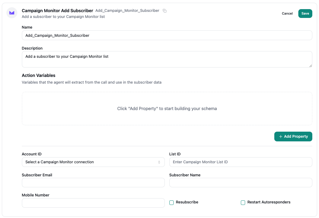This screenshot has width=319, height=218.
Task: Save the Campaign Monitor subscriber action
Action: (x=305, y=13)
